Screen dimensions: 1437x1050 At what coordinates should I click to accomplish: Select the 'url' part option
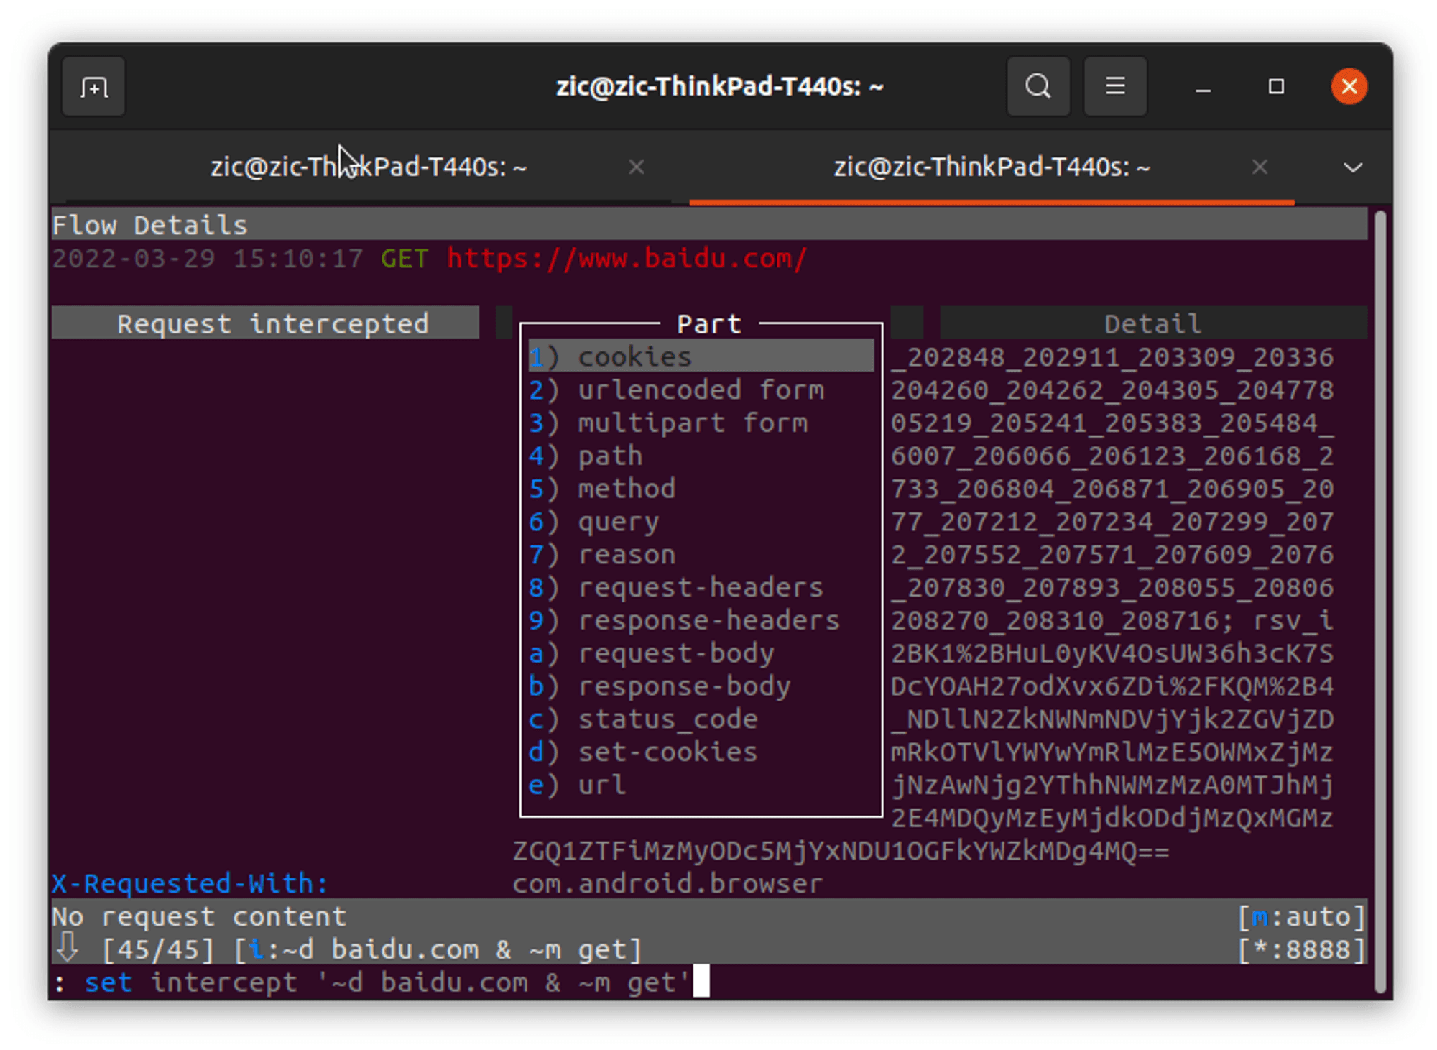pos(701,785)
